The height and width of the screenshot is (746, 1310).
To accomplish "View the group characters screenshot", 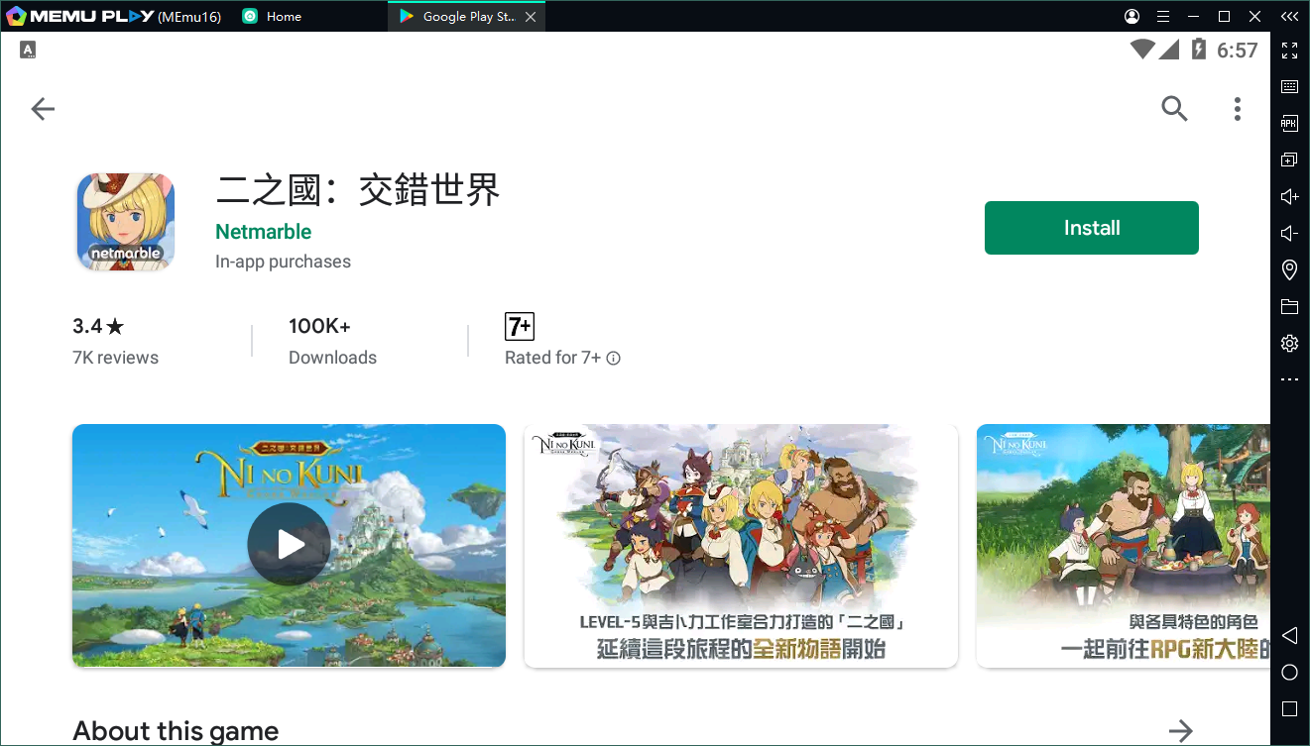I will [x=740, y=545].
